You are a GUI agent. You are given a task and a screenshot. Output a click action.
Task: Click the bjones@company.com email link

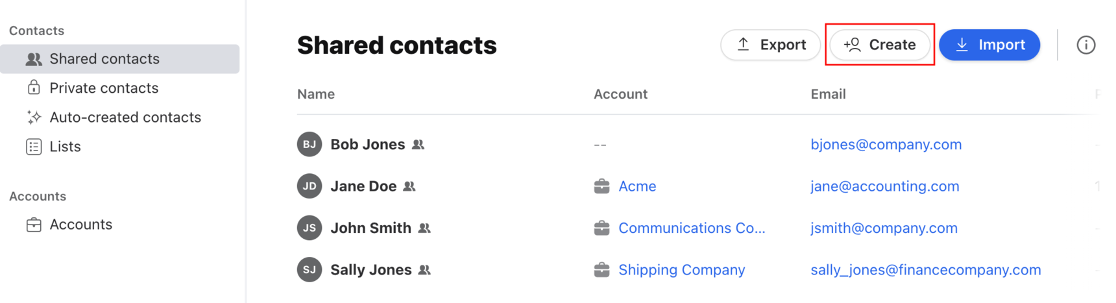coord(886,144)
